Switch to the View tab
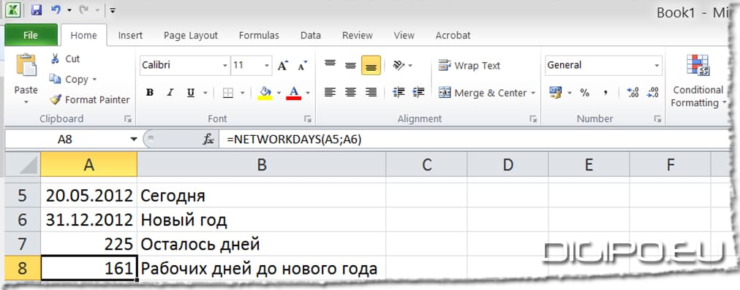Screen dimensions: 740x290 pos(404,35)
